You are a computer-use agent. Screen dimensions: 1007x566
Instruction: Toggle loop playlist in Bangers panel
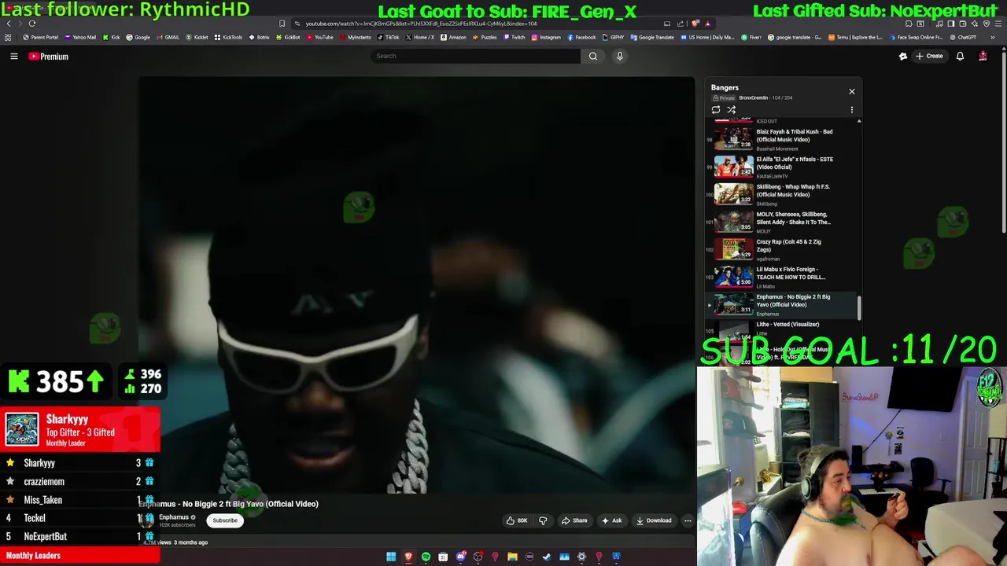coord(716,110)
